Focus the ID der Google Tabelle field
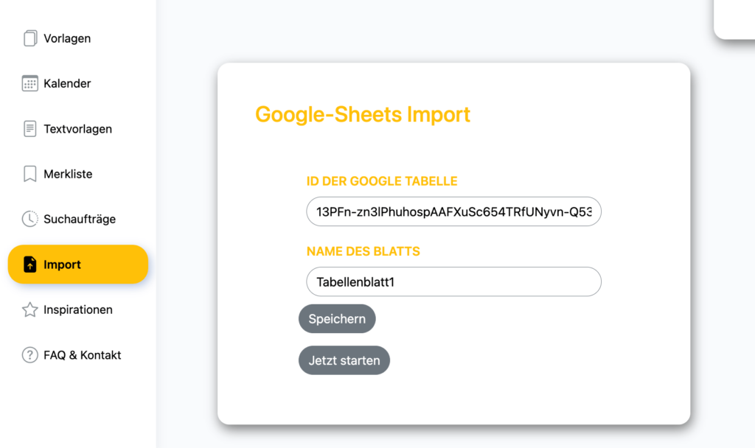The image size is (755, 448). [453, 211]
